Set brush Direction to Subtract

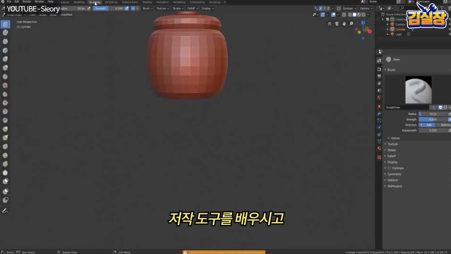[445, 125]
